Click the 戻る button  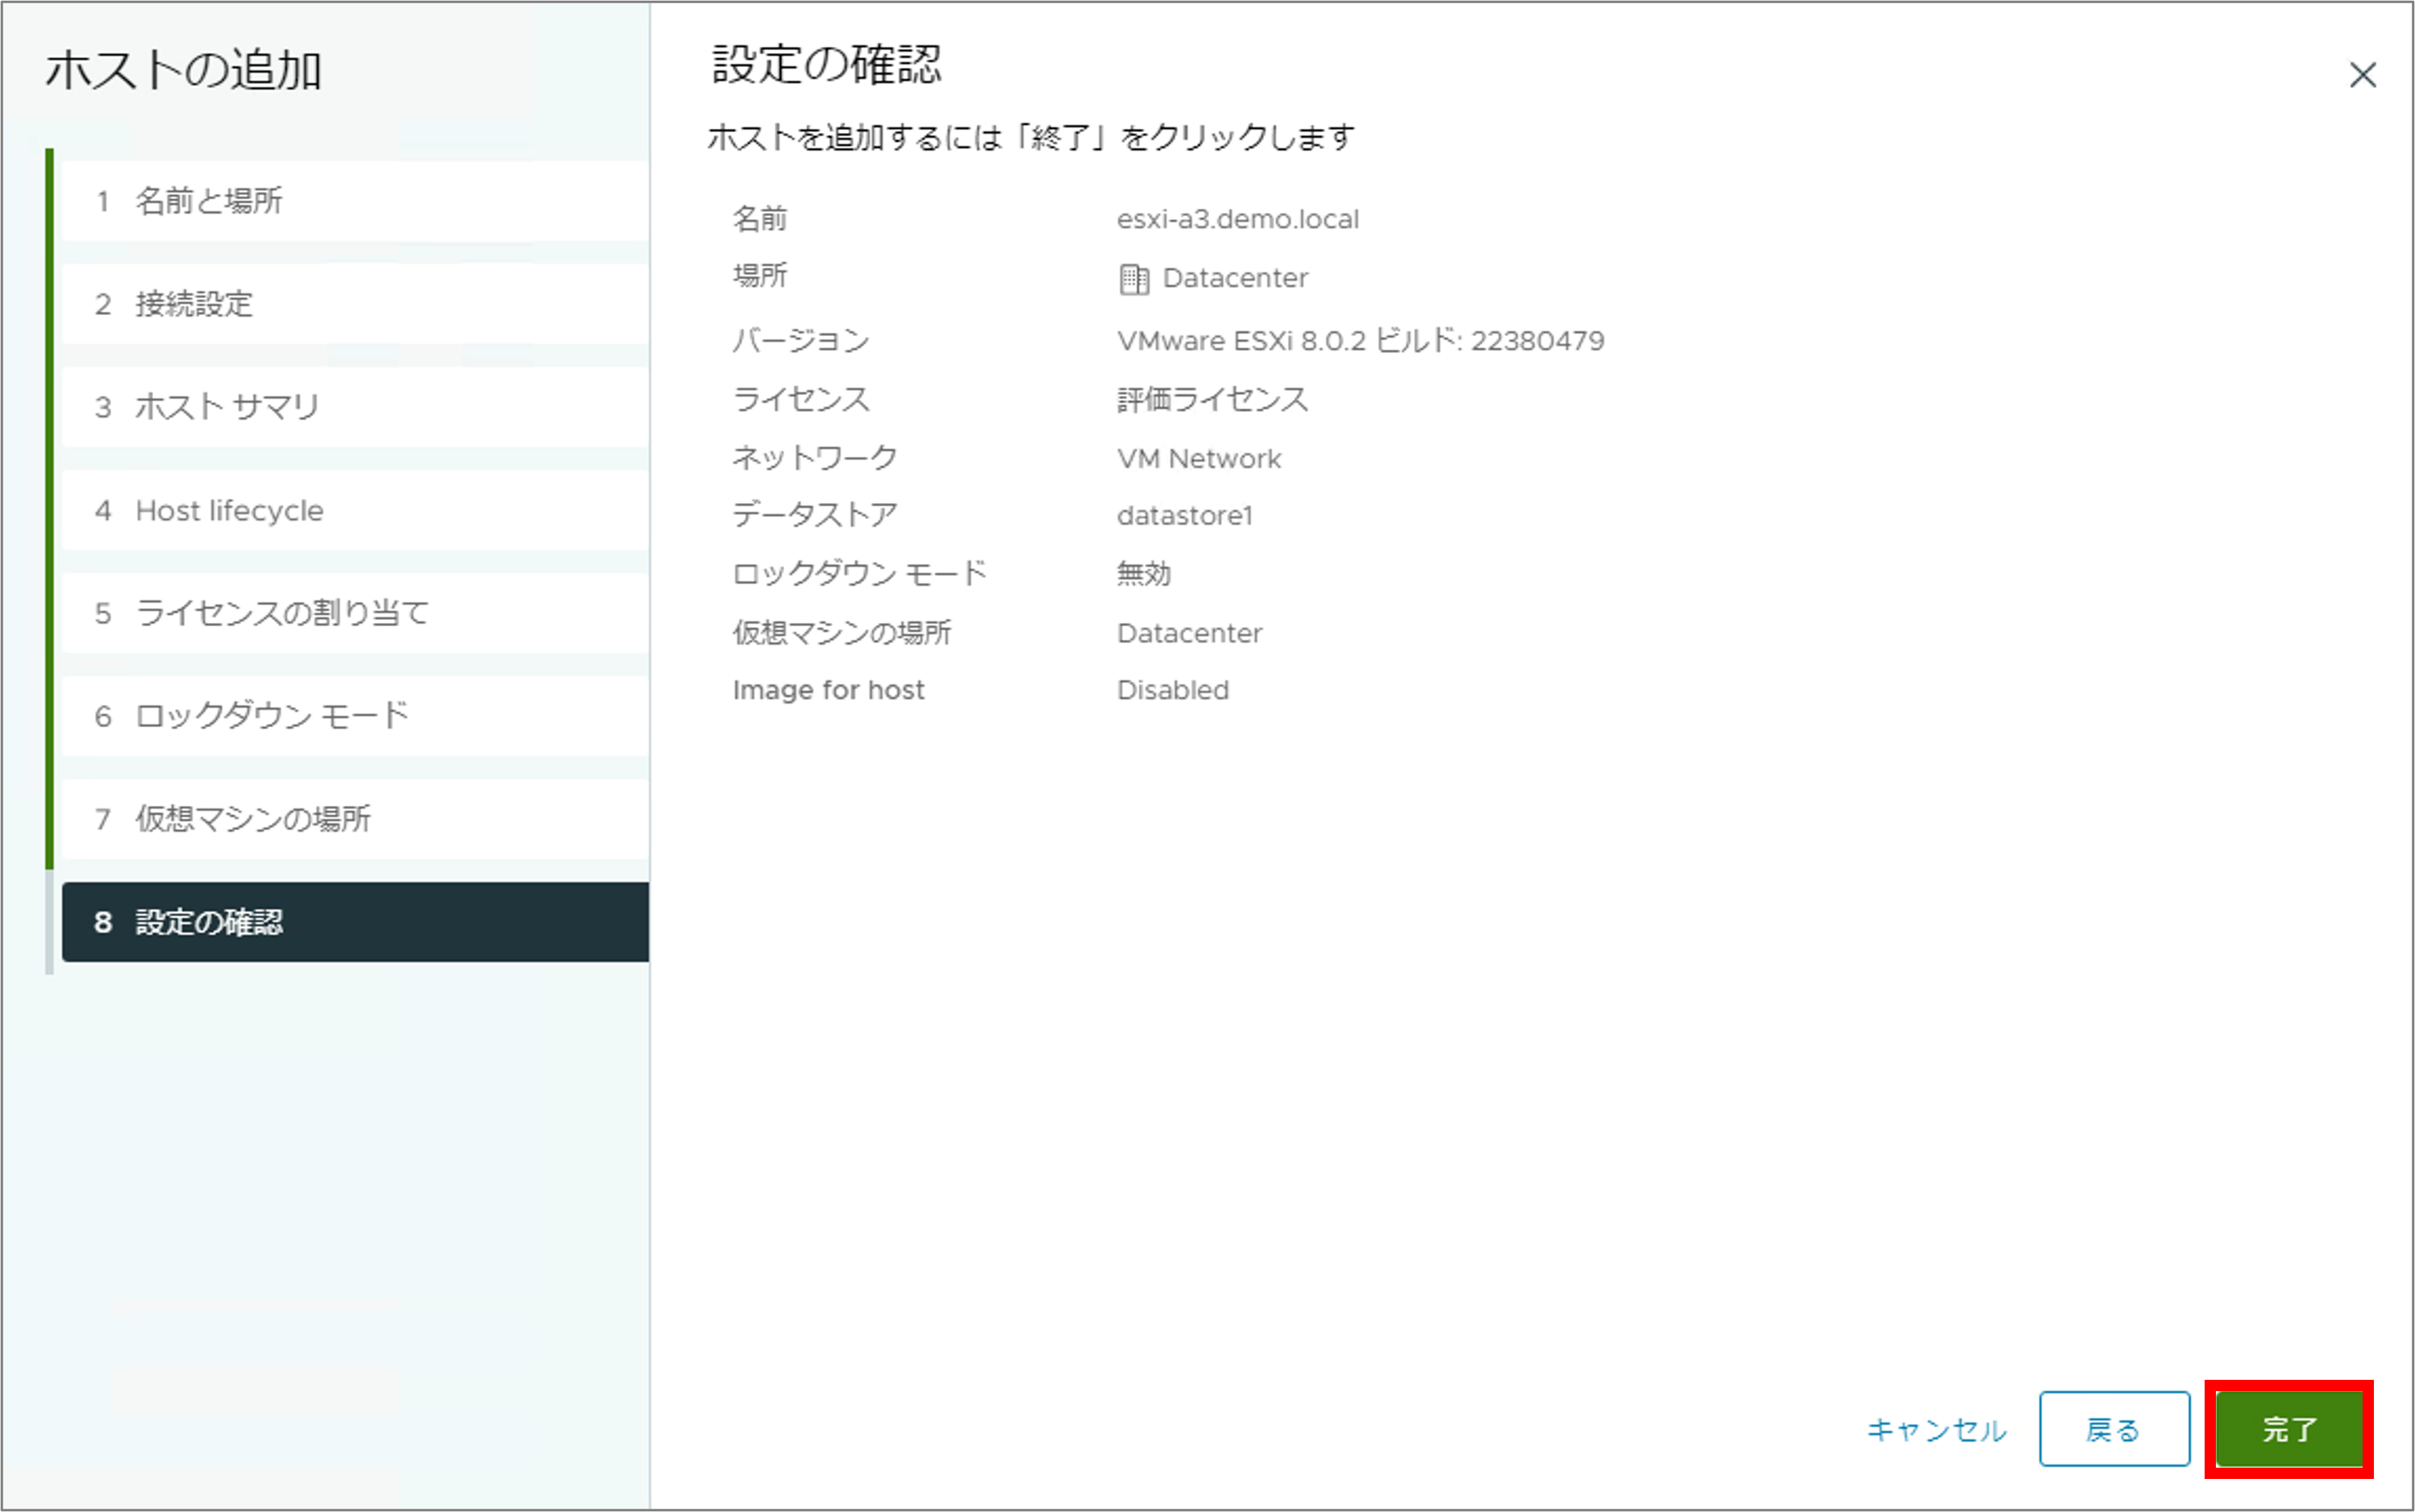pyautogui.click(x=2114, y=1429)
